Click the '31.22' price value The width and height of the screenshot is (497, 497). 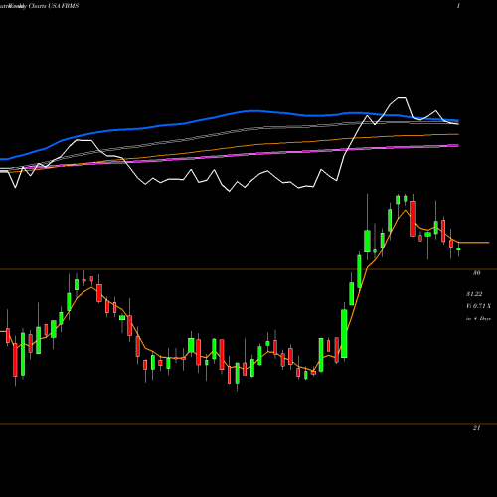pos(474,294)
